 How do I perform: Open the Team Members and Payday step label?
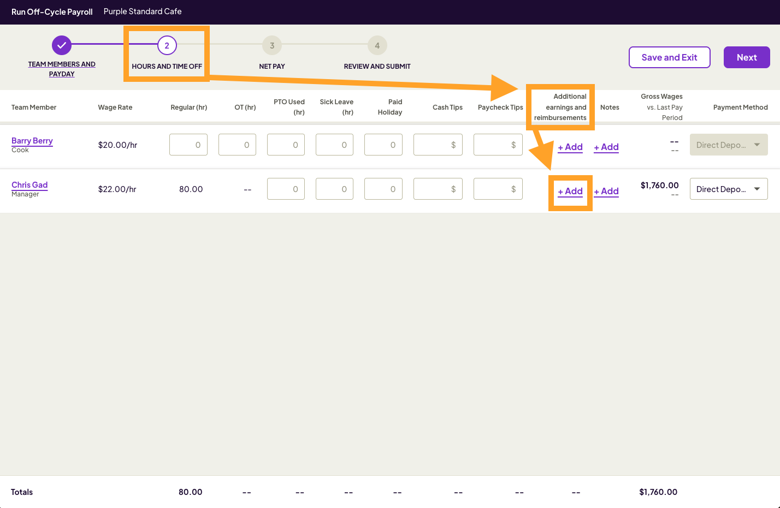pyautogui.click(x=62, y=69)
